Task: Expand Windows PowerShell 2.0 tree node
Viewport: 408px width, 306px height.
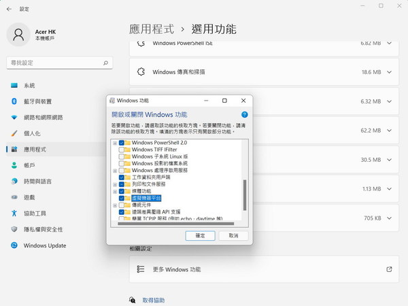Action: pyautogui.click(x=115, y=143)
